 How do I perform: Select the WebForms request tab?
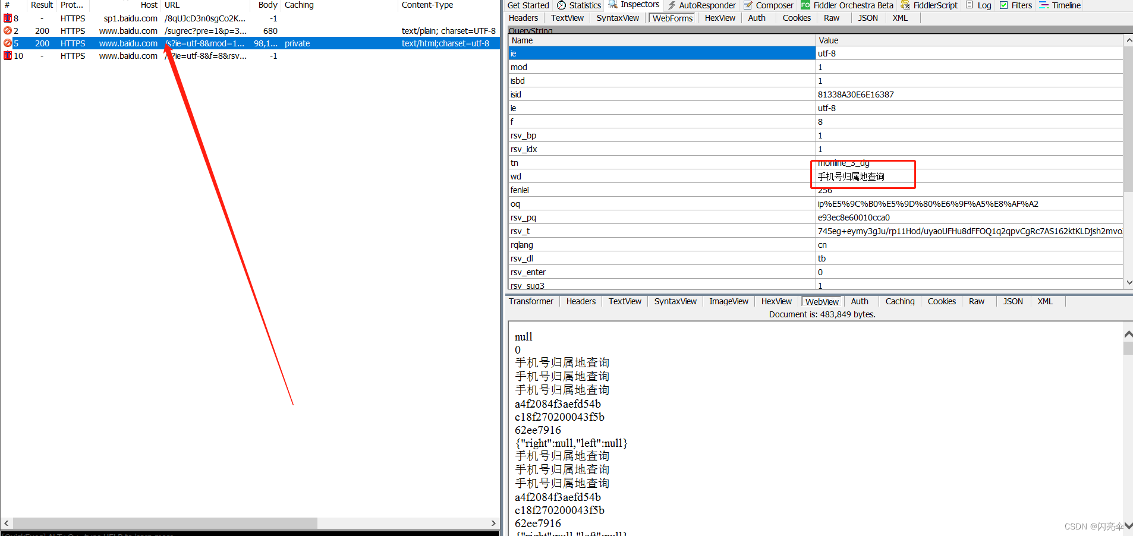(672, 18)
